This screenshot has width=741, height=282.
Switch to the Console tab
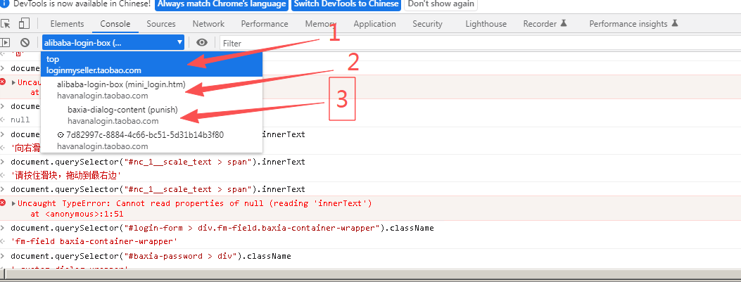pyautogui.click(x=115, y=24)
